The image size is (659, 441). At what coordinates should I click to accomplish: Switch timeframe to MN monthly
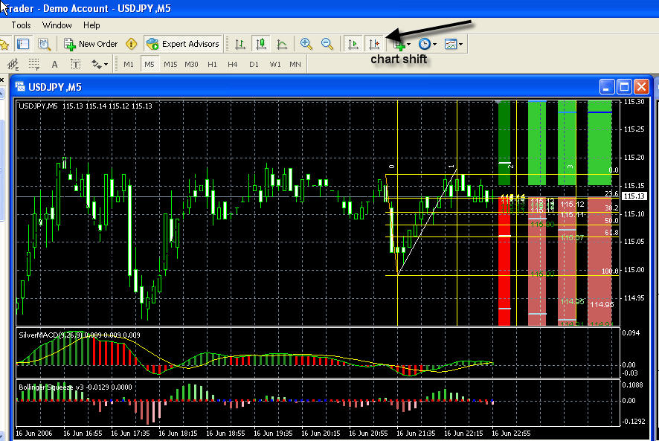click(x=295, y=64)
